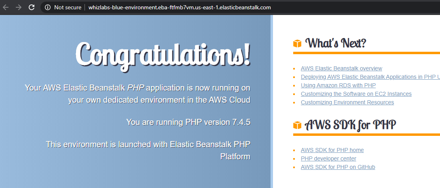This screenshot has width=440, height=188.
Task: Reload the page with the refresh icon
Action: coord(32,7)
